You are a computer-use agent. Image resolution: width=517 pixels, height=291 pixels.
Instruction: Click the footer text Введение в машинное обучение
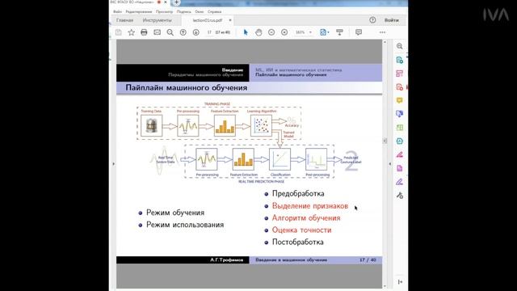point(292,260)
